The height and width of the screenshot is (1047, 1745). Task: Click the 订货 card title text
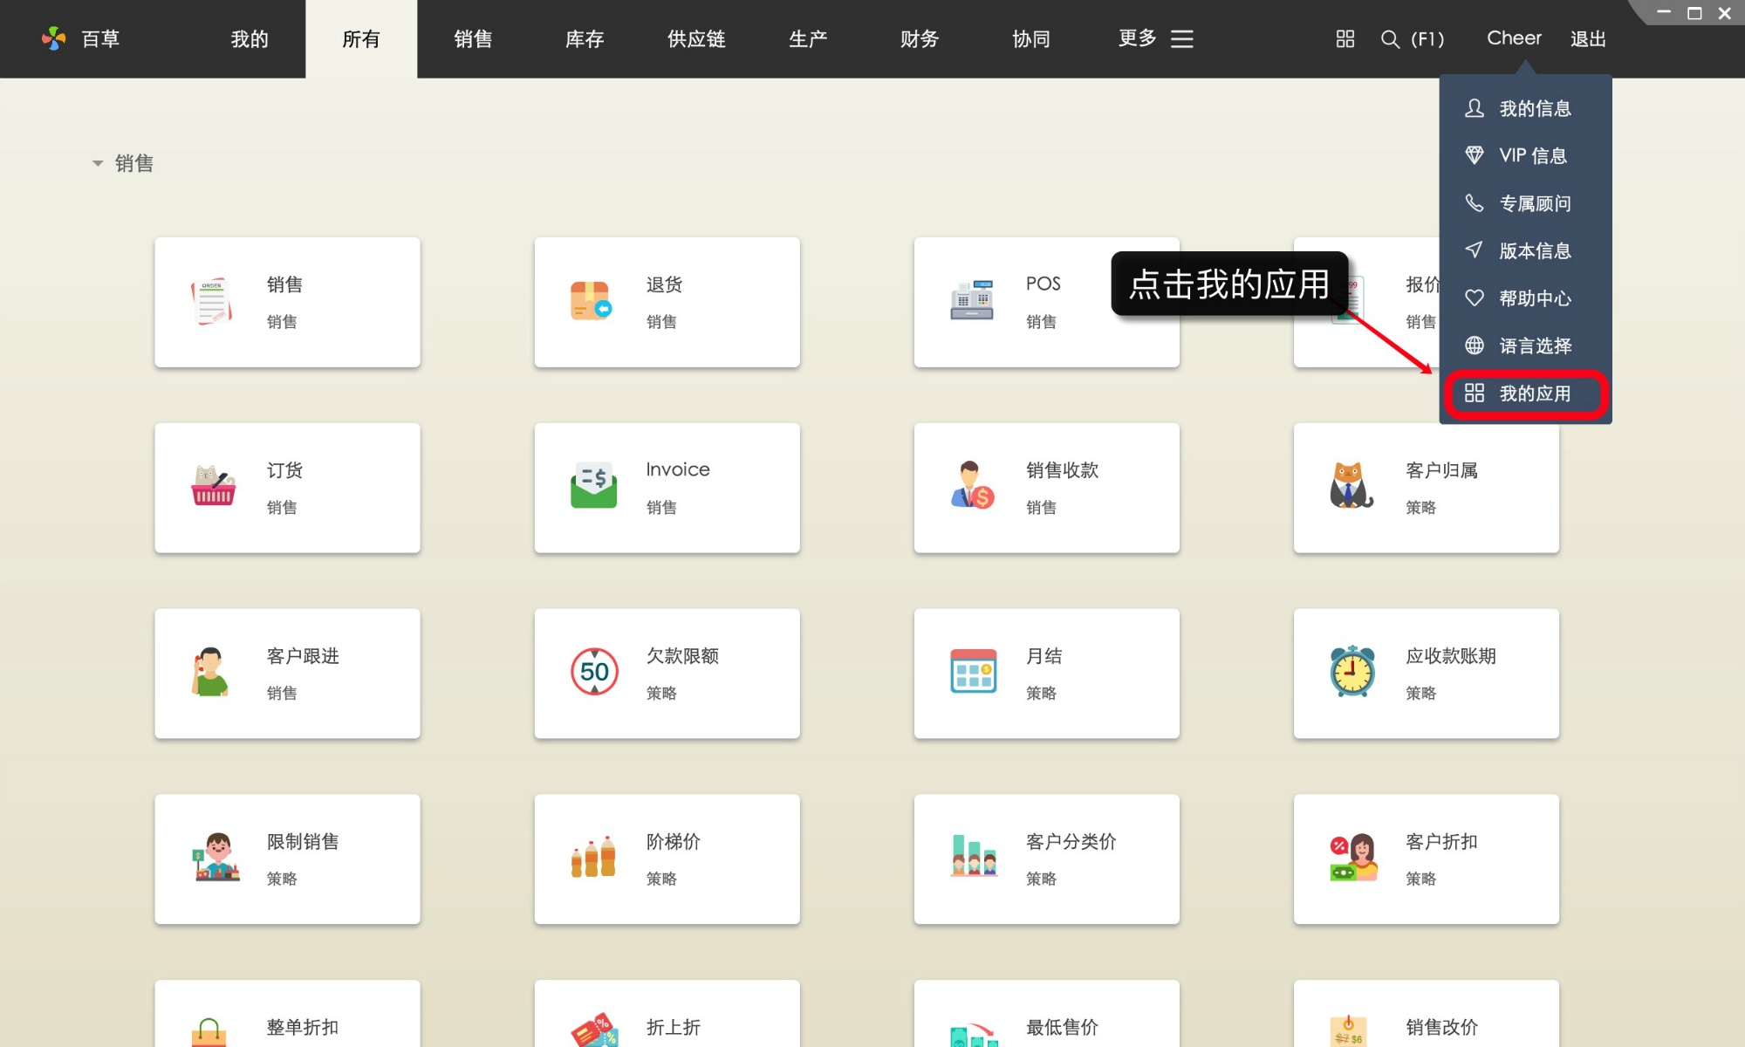pyautogui.click(x=284, y=470)
